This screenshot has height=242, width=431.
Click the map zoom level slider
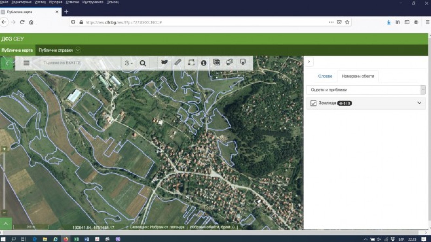click(4, 180)
